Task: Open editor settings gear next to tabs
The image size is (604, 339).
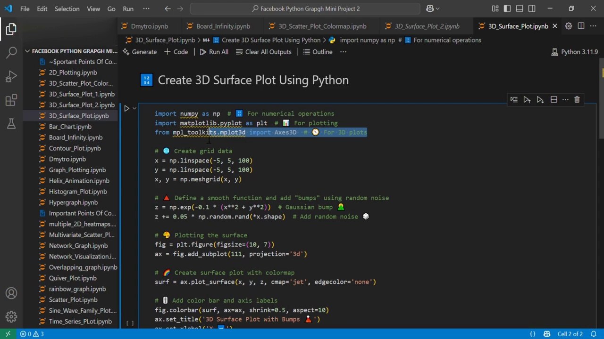Action: click(569, 26)
